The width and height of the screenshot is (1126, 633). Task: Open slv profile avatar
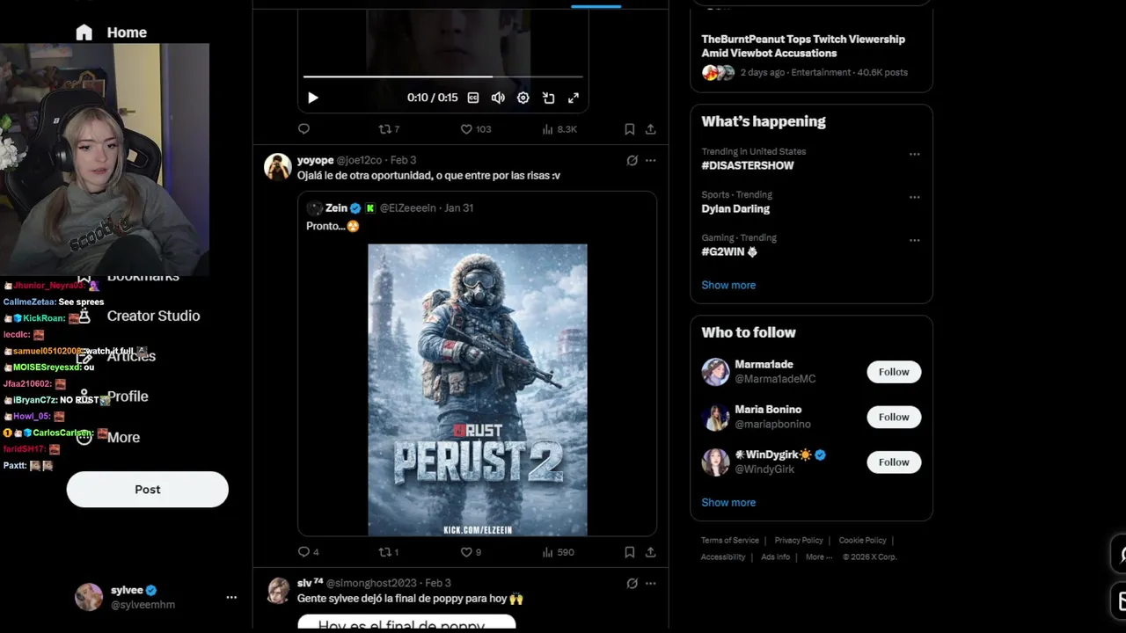pos(278,590)
